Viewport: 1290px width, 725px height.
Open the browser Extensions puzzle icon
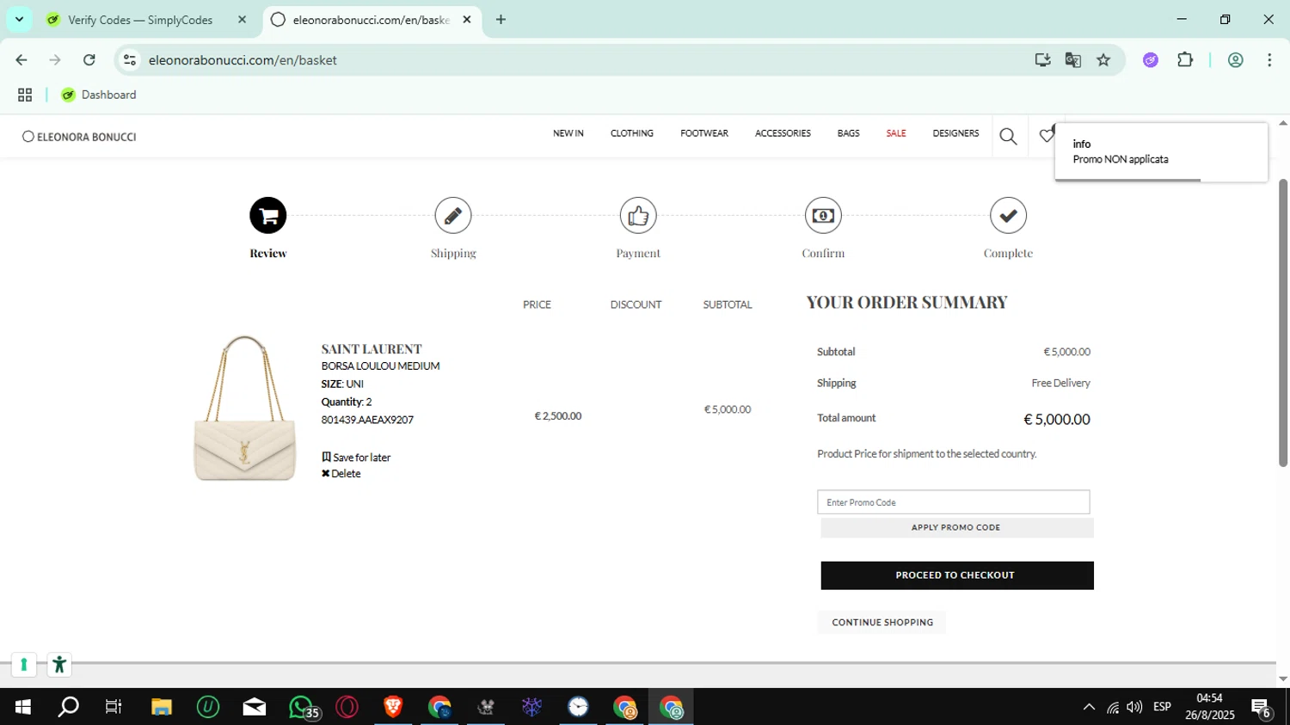tap(1185, 60)
